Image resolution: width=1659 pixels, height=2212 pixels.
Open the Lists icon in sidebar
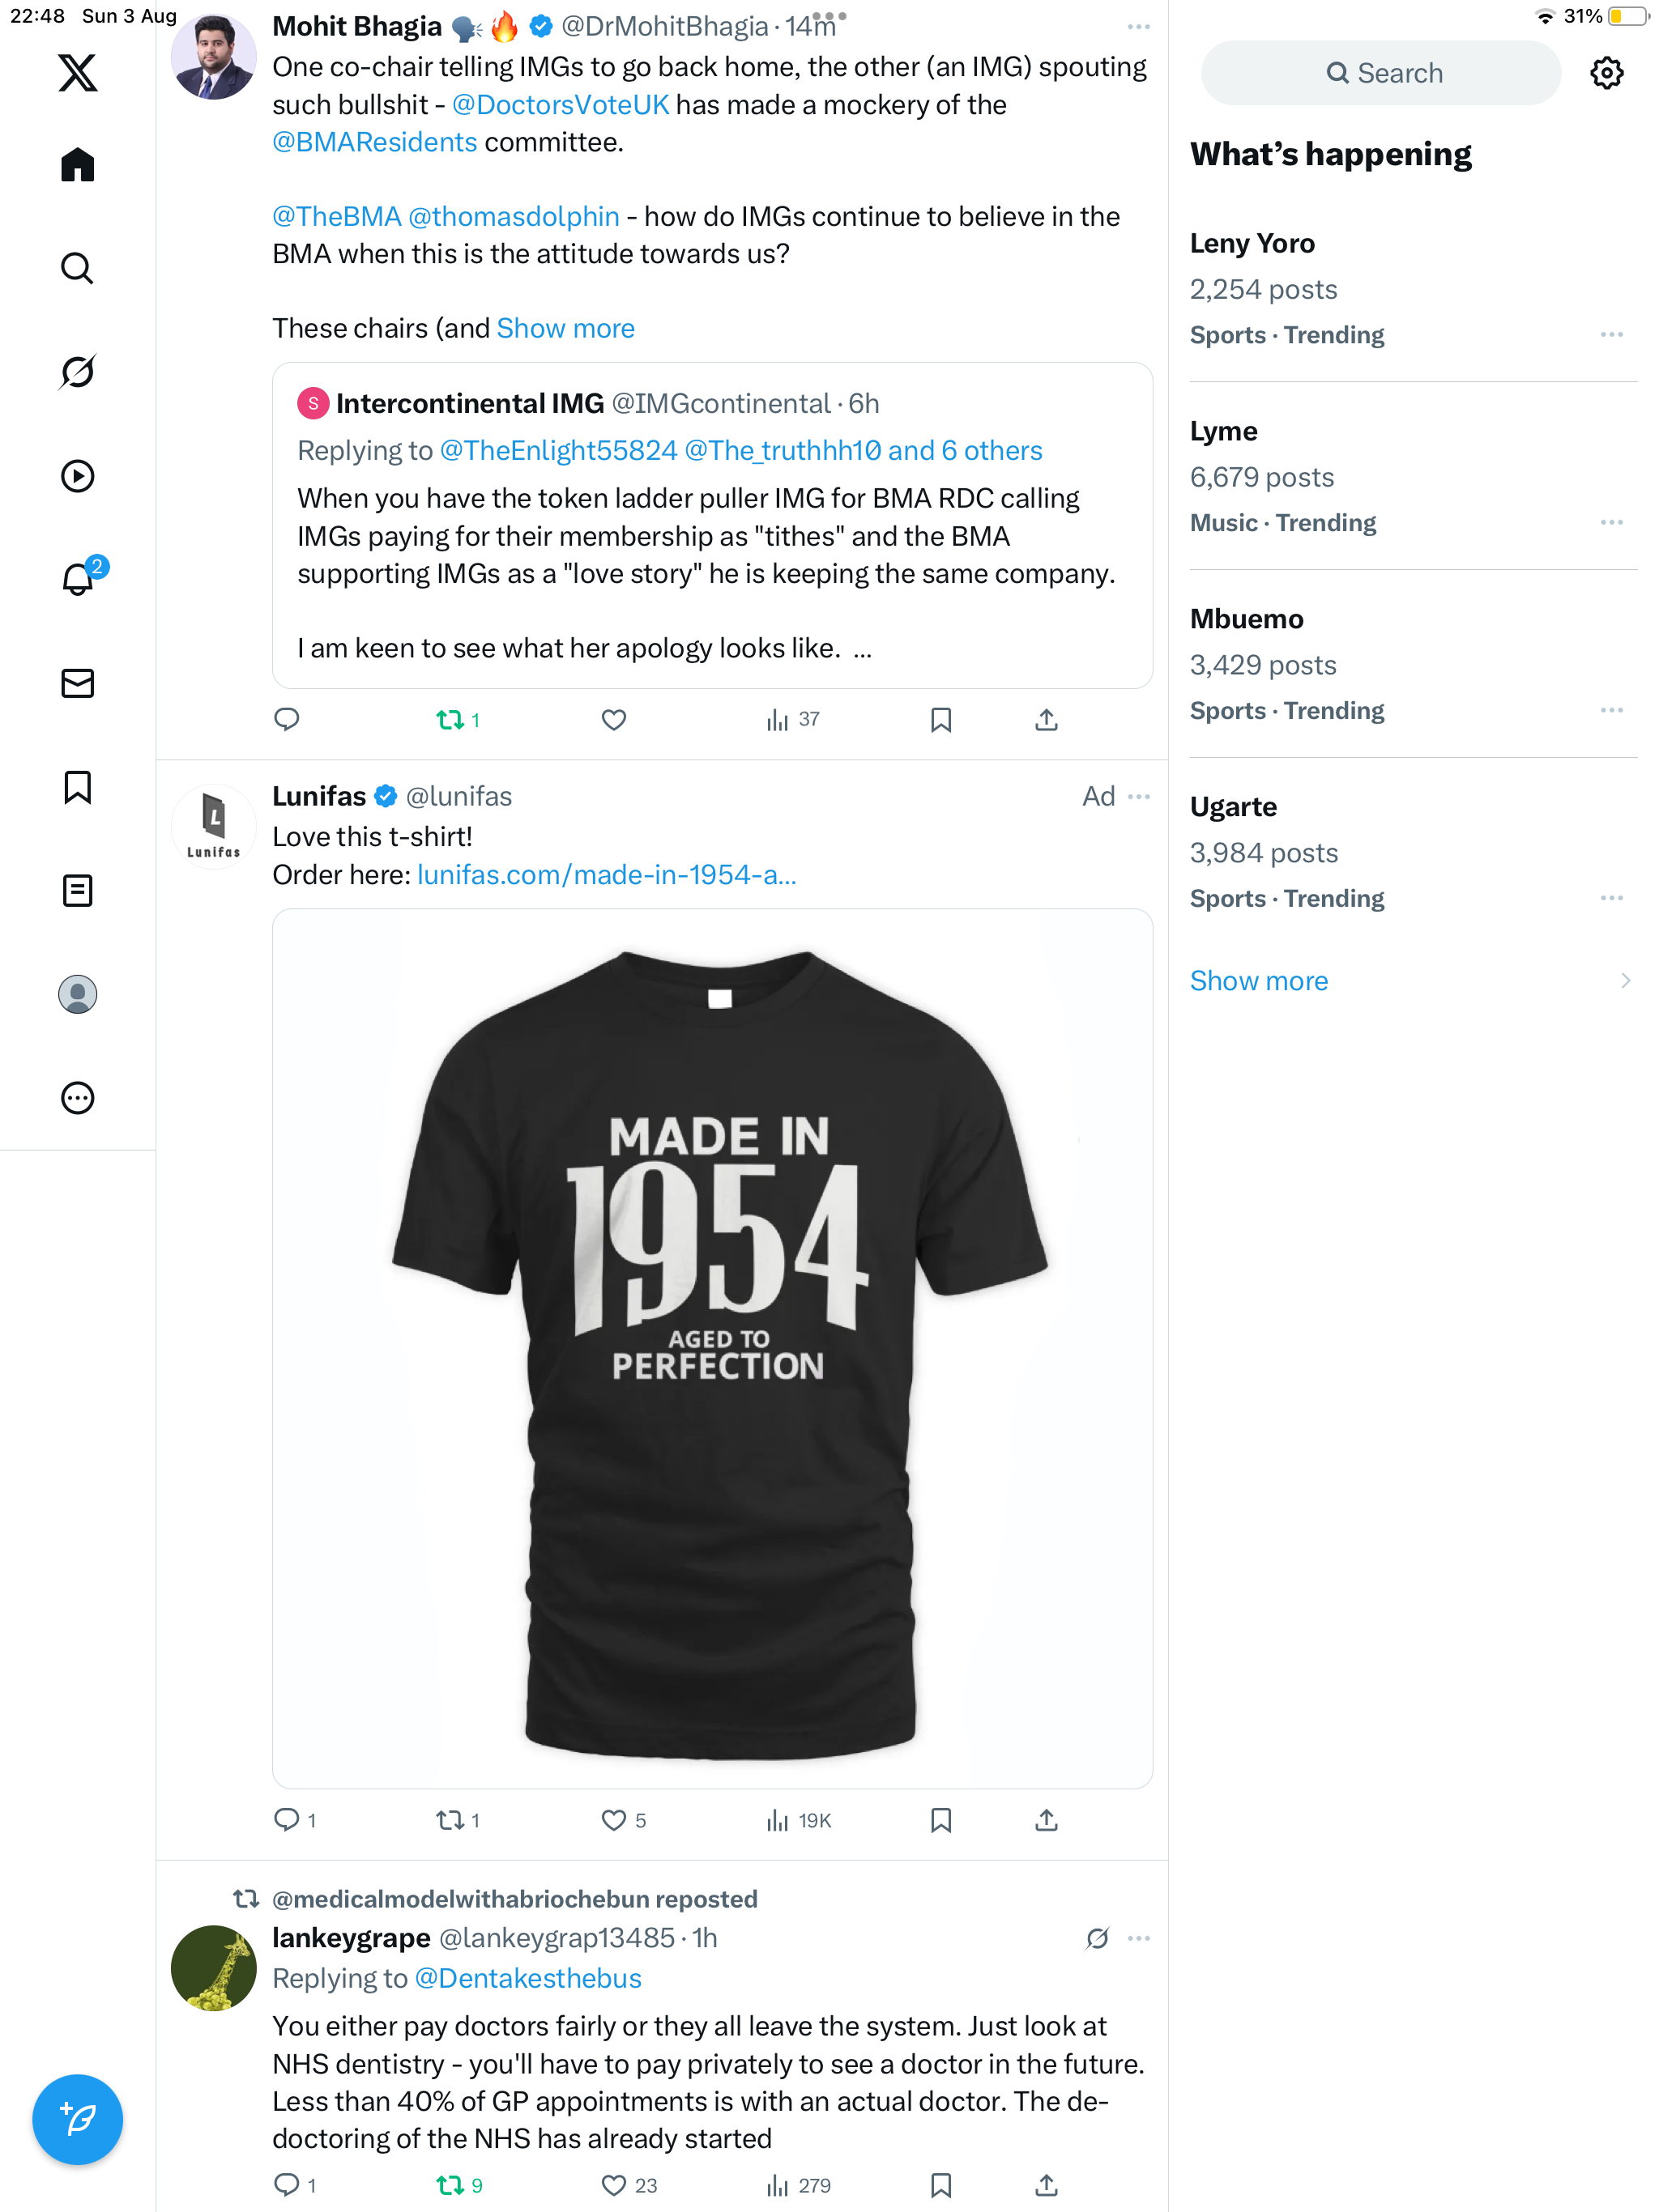pos(77,890)
